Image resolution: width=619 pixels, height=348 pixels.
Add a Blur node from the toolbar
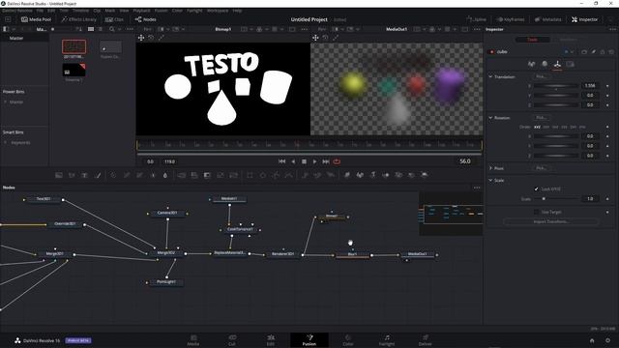point(165,175)
